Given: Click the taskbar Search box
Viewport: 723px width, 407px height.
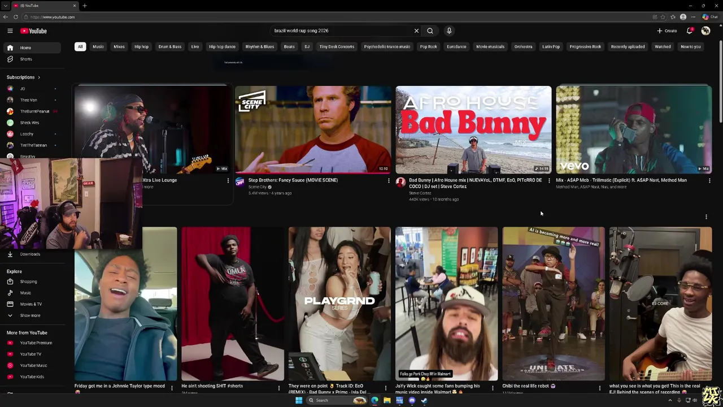Looking at the screenshot, I should point(337,400).
